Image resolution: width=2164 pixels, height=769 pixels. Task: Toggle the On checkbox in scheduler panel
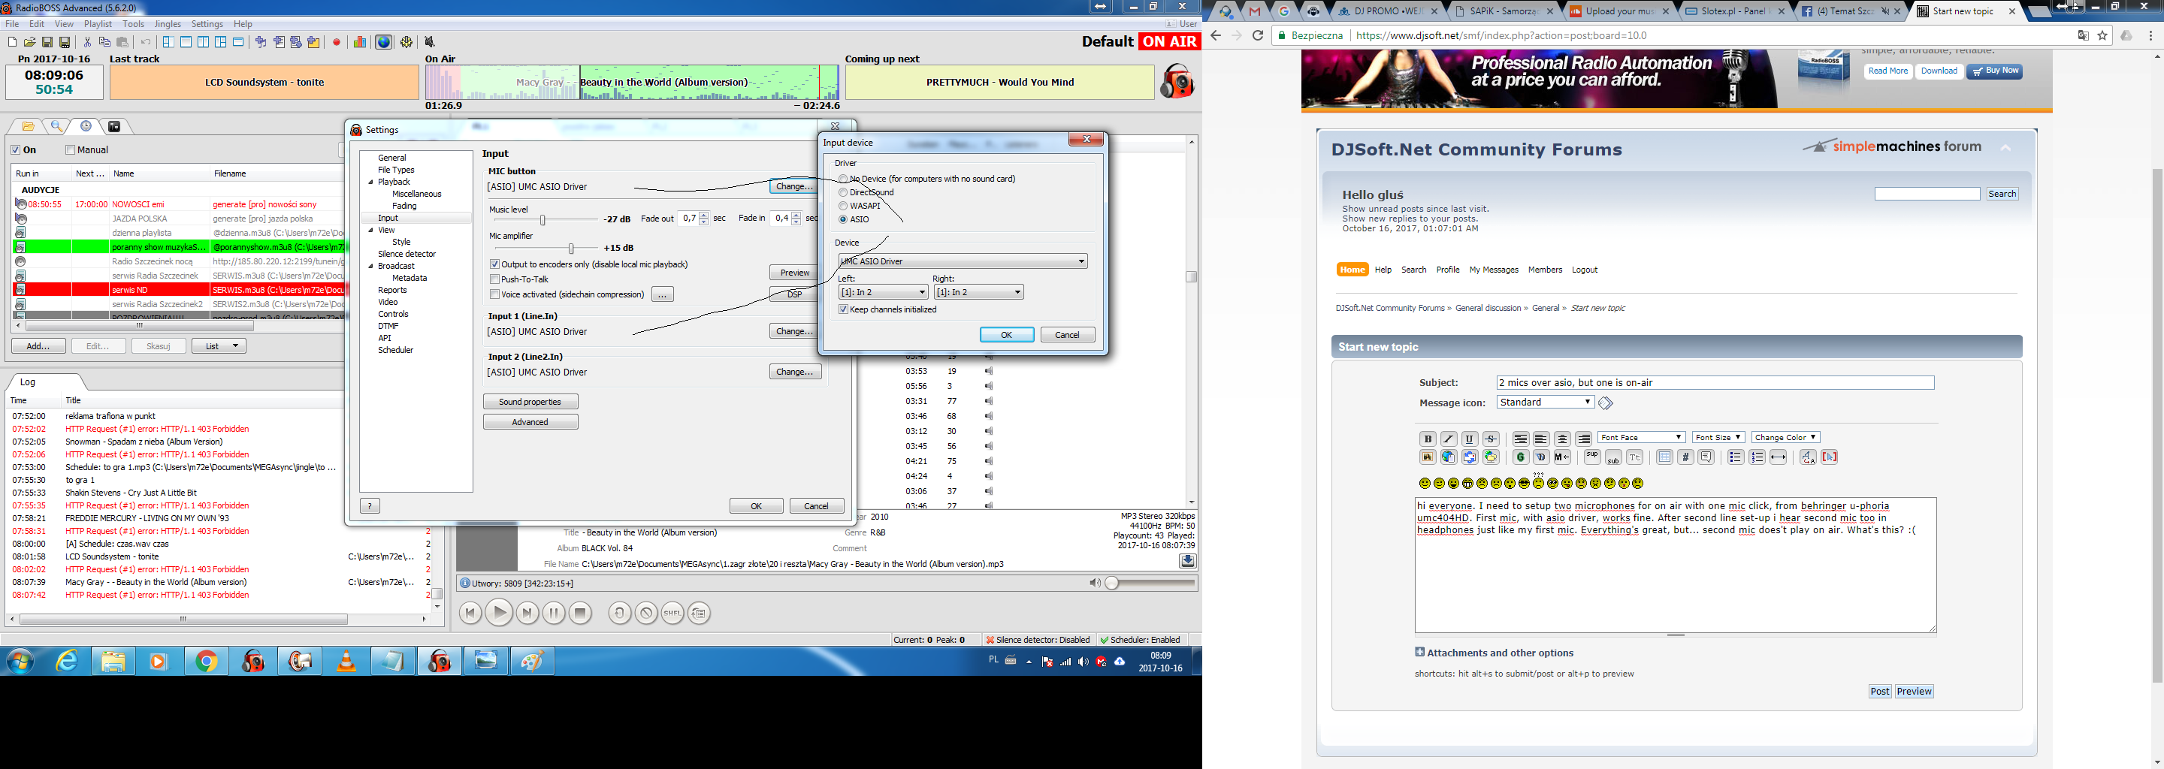click(15, 150)
